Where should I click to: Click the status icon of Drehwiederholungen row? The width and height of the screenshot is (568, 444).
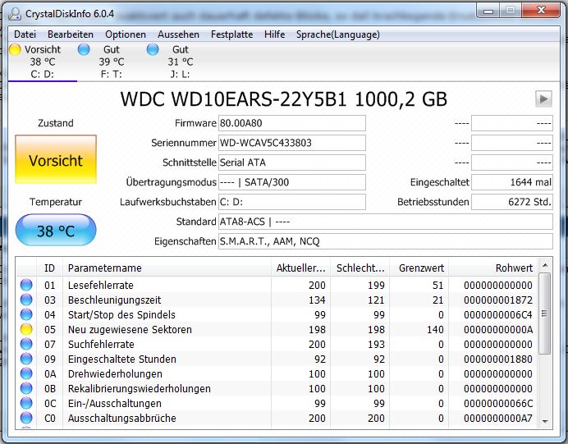tap(26, 373)
